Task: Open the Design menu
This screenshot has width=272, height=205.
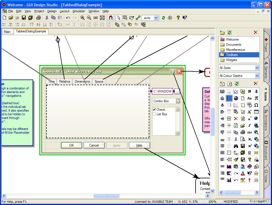Action: click(52, 11)
